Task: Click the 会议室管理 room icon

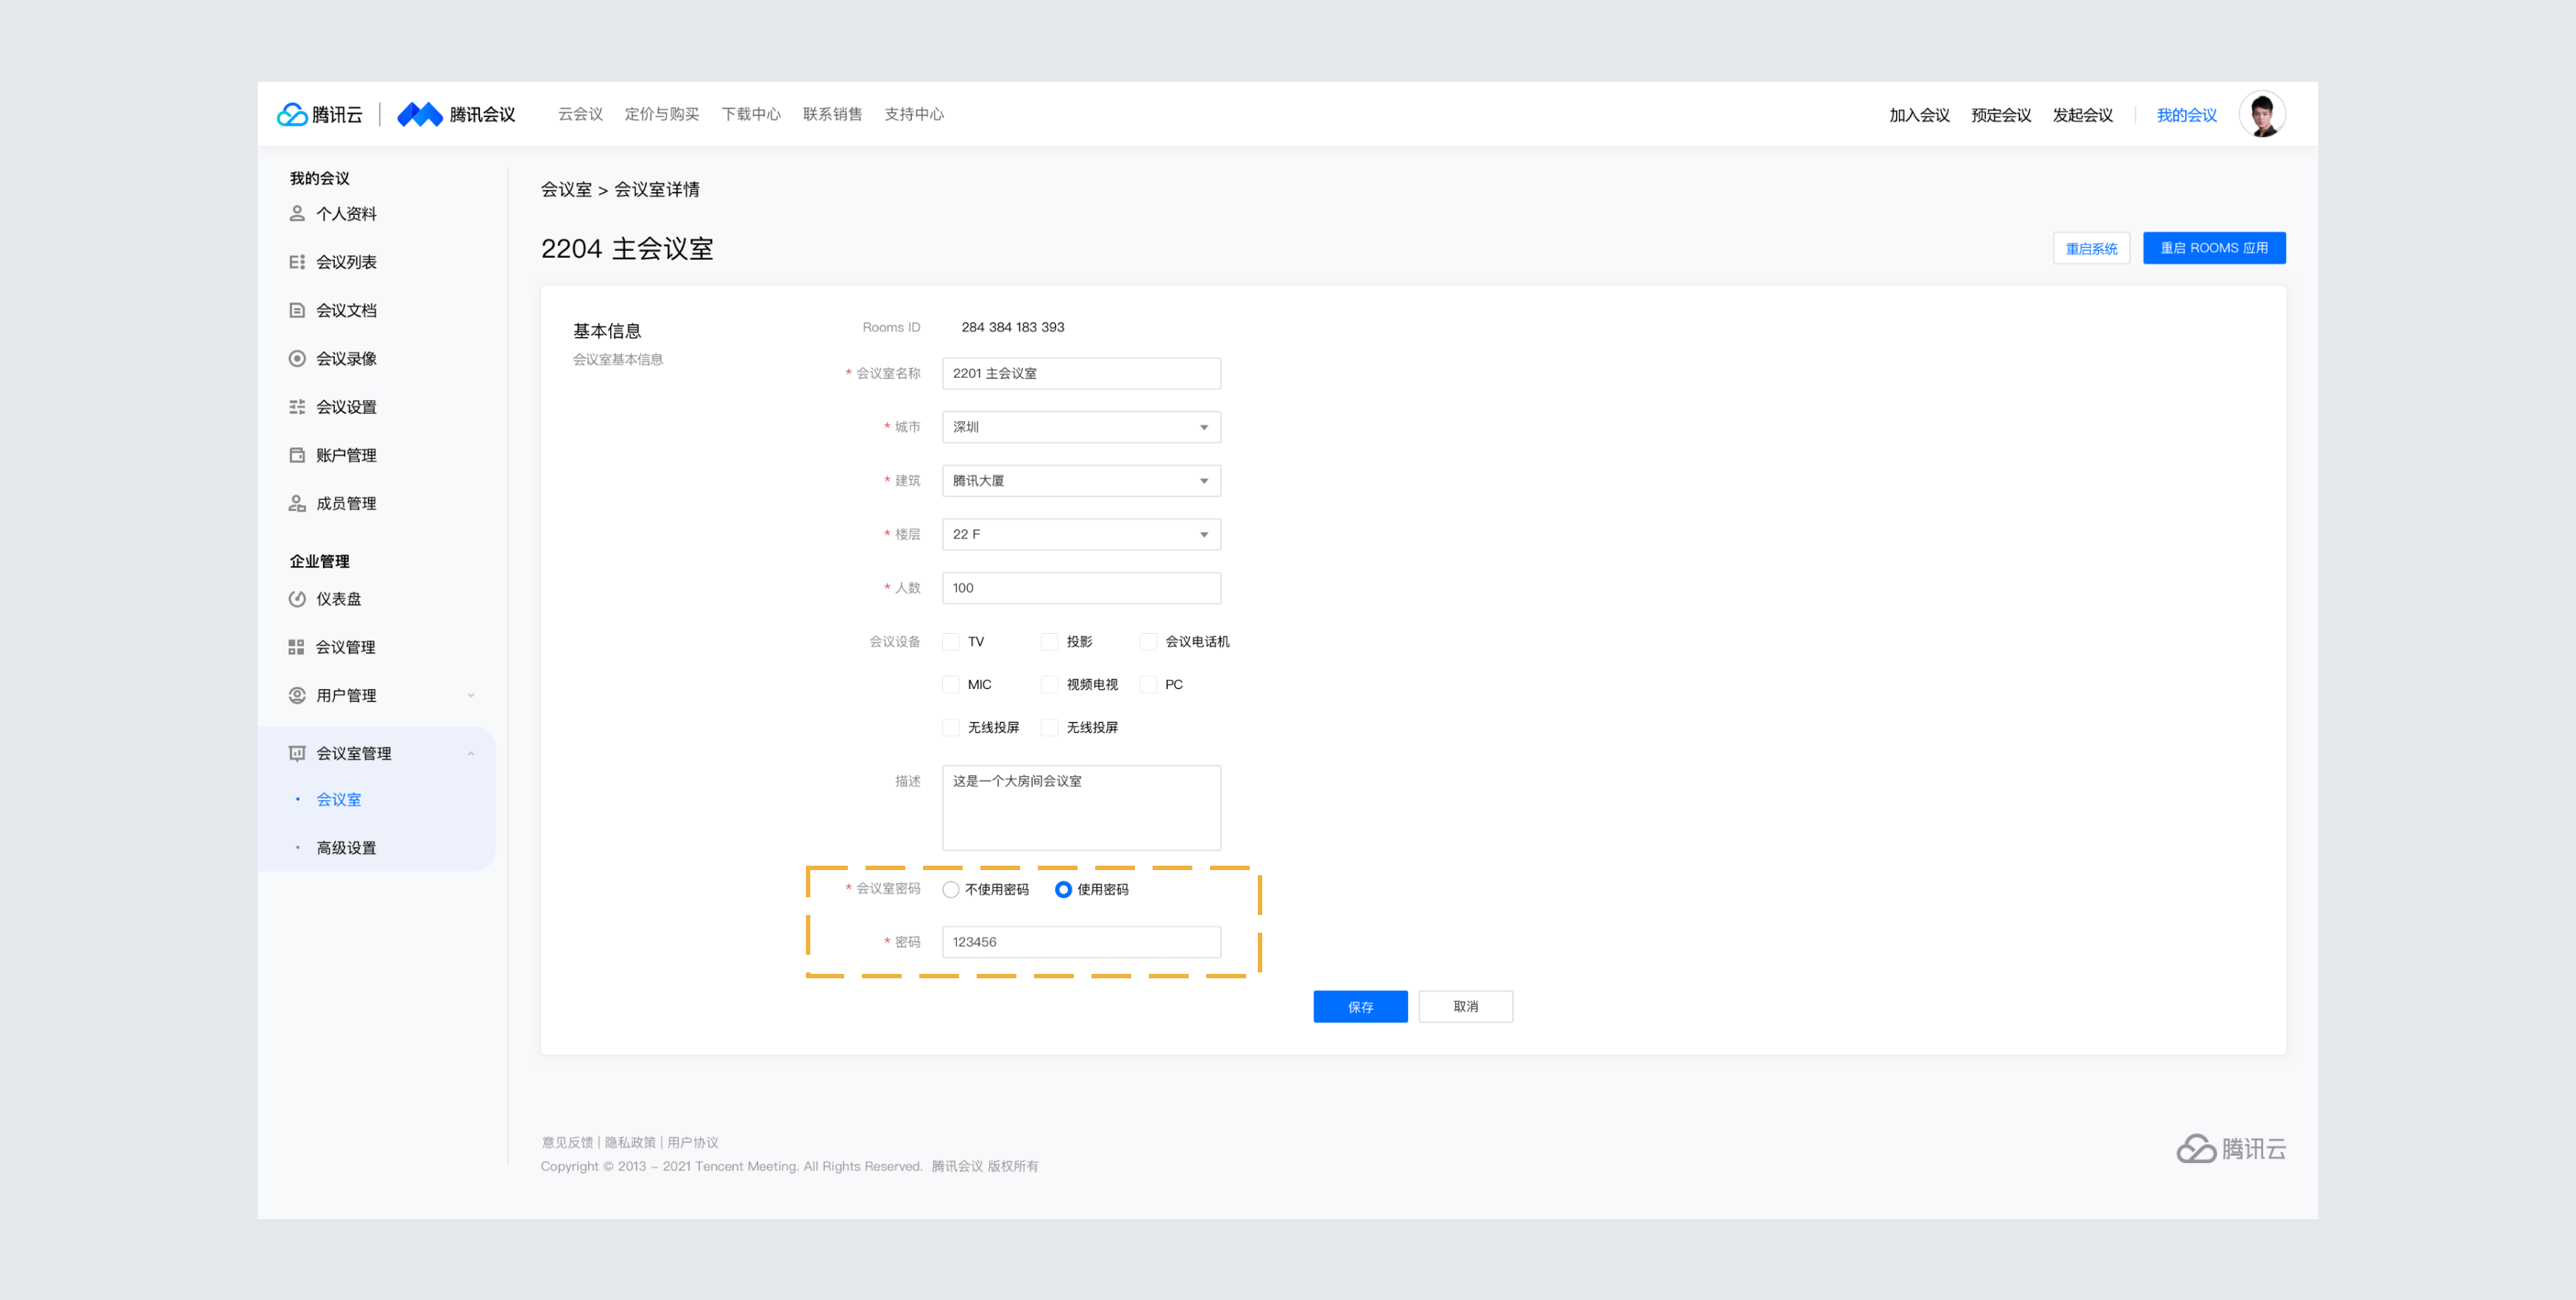Action: (x=297, y=753)
